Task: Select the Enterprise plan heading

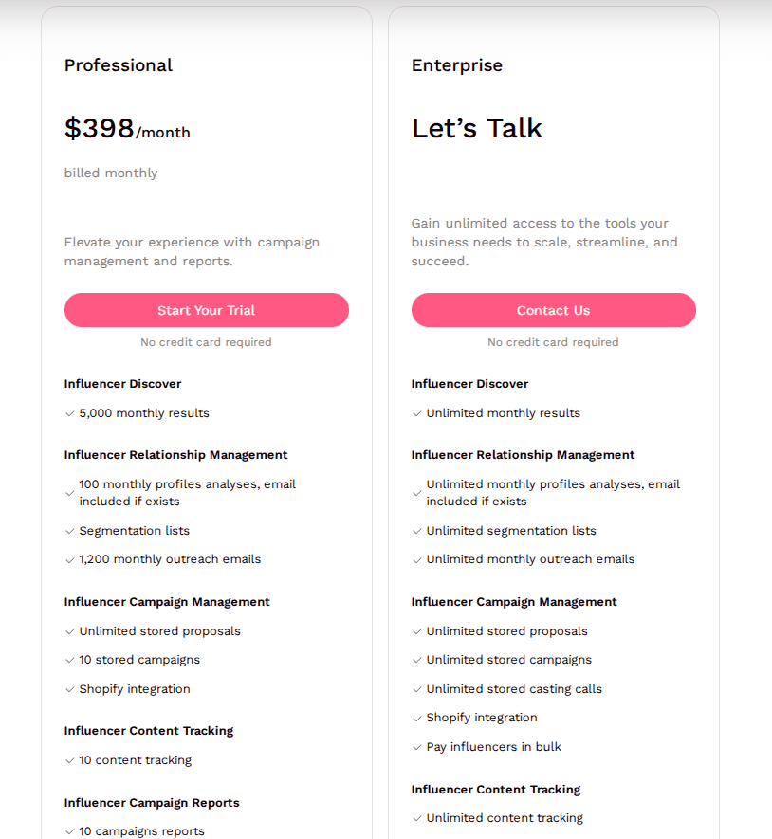Action: point(457,65)
